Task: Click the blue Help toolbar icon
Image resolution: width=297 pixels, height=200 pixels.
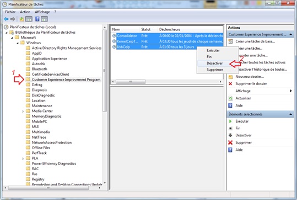Action: tap(37, 19)
